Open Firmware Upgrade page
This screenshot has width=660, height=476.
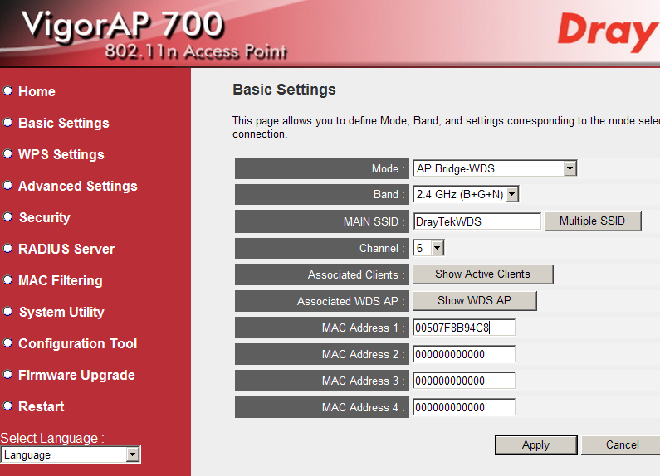click(x=76, y=375)
